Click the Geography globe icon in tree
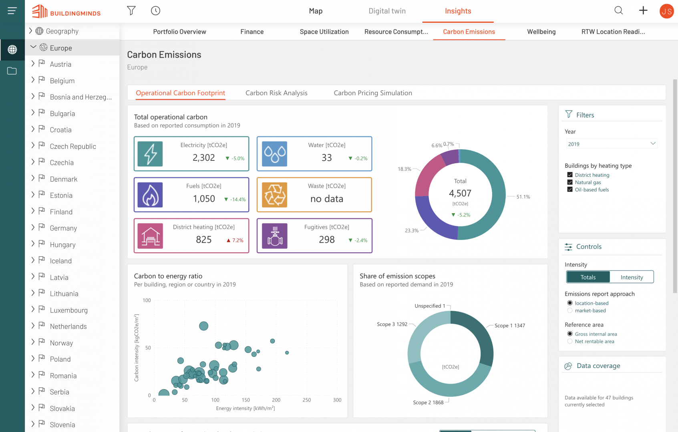This screenshot has height=432, width=678. pyautogui.click(x=39, y=31)
